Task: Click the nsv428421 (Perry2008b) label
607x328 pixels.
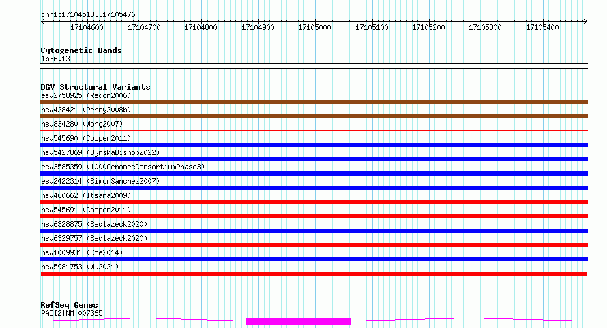Action: click(x=86, y=110)
